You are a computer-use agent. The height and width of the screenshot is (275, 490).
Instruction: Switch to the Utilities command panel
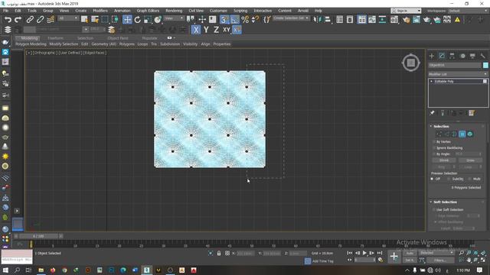tap(483, 56)
